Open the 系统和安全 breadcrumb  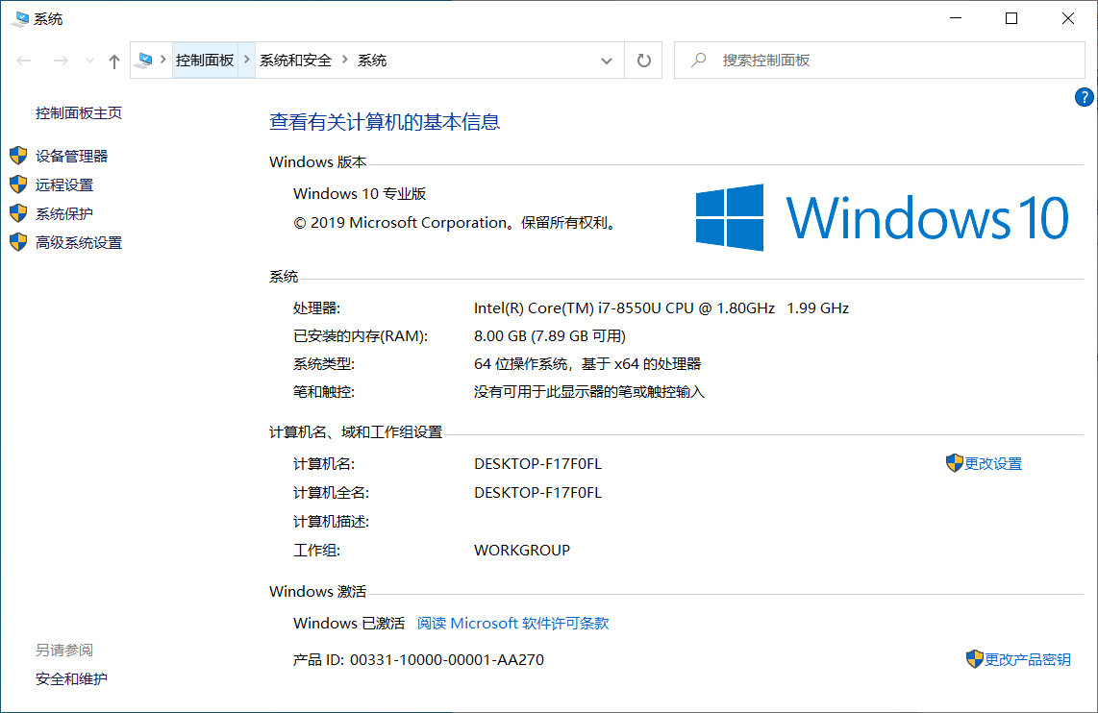[295, 61]
